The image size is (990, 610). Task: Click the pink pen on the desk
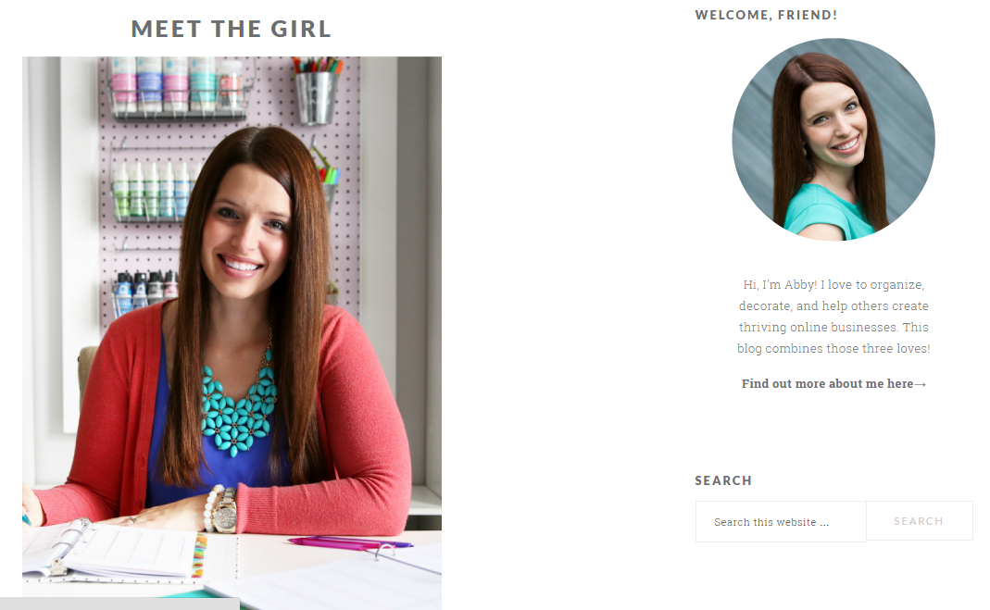(x=350, y=542)
